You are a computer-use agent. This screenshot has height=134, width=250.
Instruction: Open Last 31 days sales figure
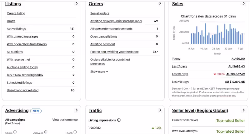236,74
